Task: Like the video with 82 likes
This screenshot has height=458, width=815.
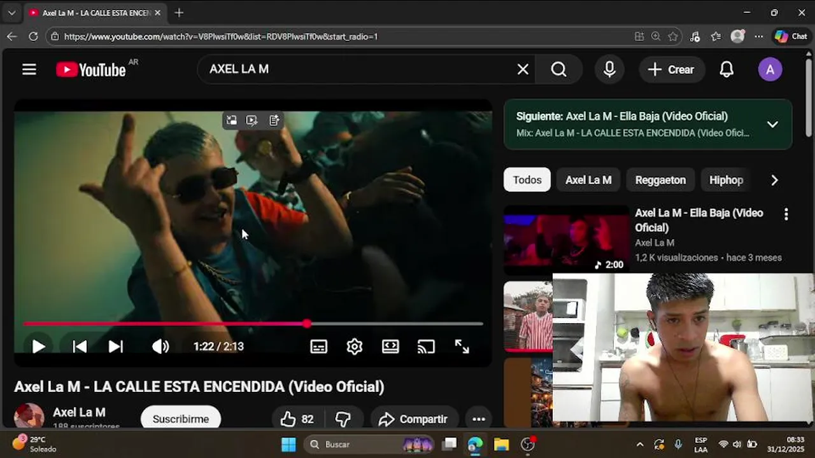Action: 296,419
